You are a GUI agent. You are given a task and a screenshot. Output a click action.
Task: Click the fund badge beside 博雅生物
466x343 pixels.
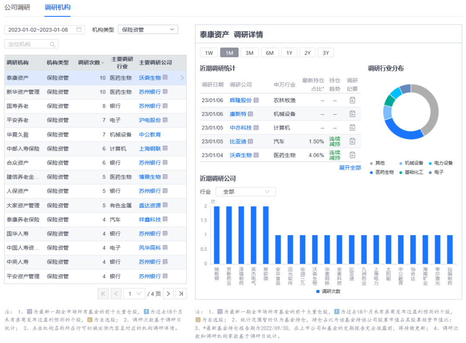point(165,177)
